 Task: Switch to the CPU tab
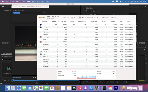[79, 18]
